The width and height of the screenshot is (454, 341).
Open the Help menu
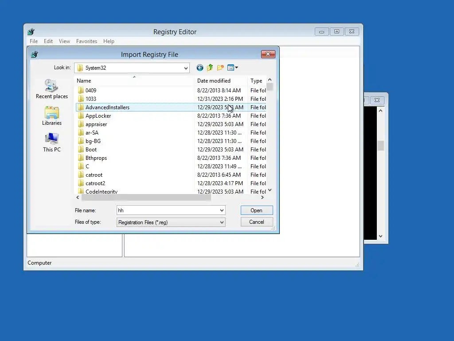(x=109, y=41)
